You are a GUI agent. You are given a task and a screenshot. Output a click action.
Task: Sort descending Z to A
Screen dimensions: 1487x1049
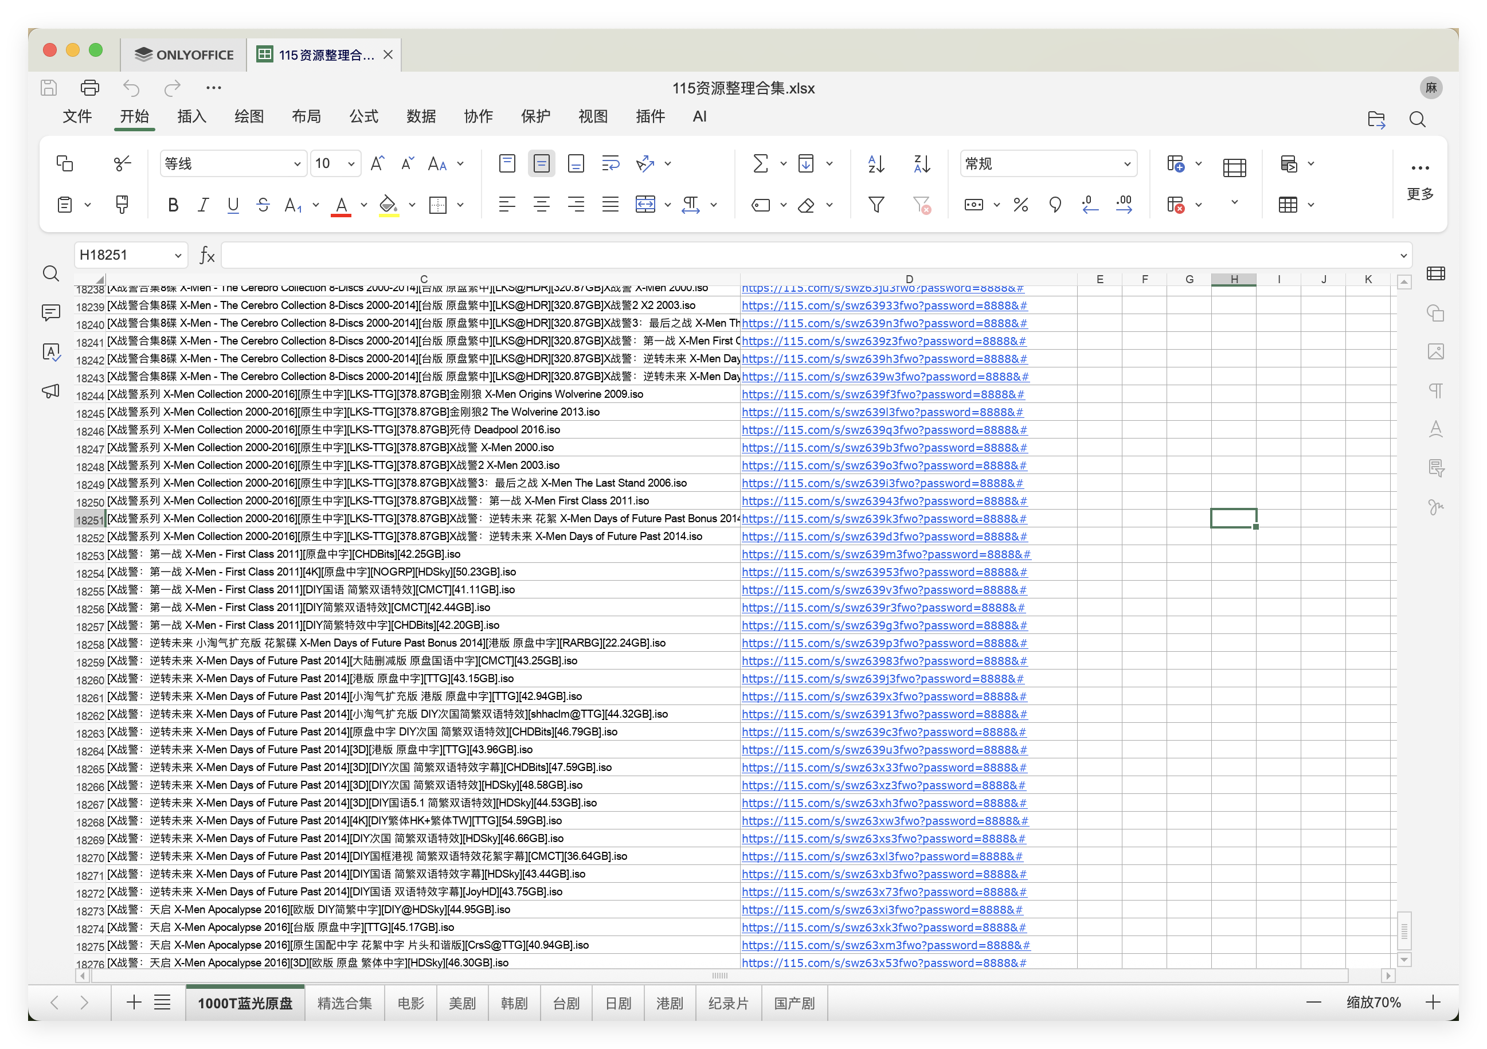click(922, 163)
